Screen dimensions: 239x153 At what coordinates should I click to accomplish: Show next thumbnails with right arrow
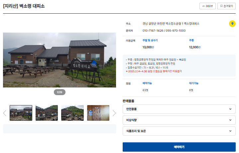114,113
